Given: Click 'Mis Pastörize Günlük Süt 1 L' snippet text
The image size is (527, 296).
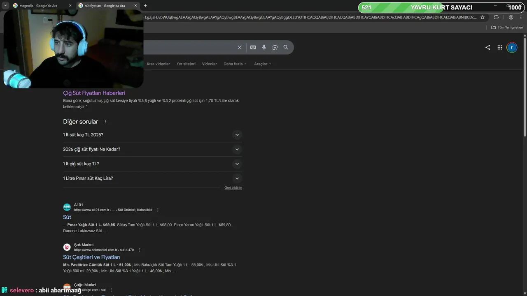Looking at the screenshot, I should tap(90, 265).
